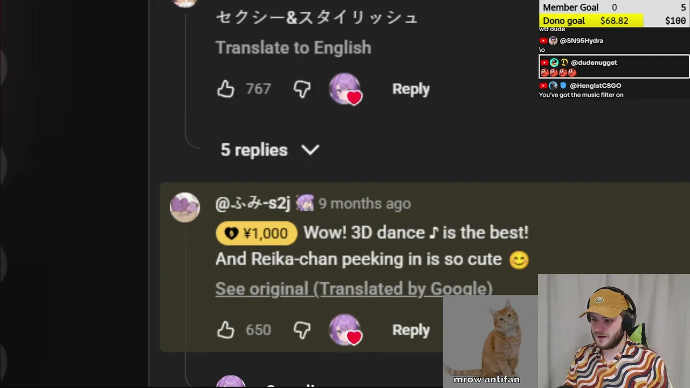Open the "9 months ago" timestamp link
Screen dimensions: 690x388
tap(364, 204)
